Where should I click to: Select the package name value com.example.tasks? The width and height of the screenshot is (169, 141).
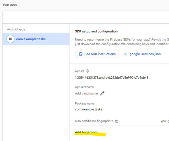89,109
